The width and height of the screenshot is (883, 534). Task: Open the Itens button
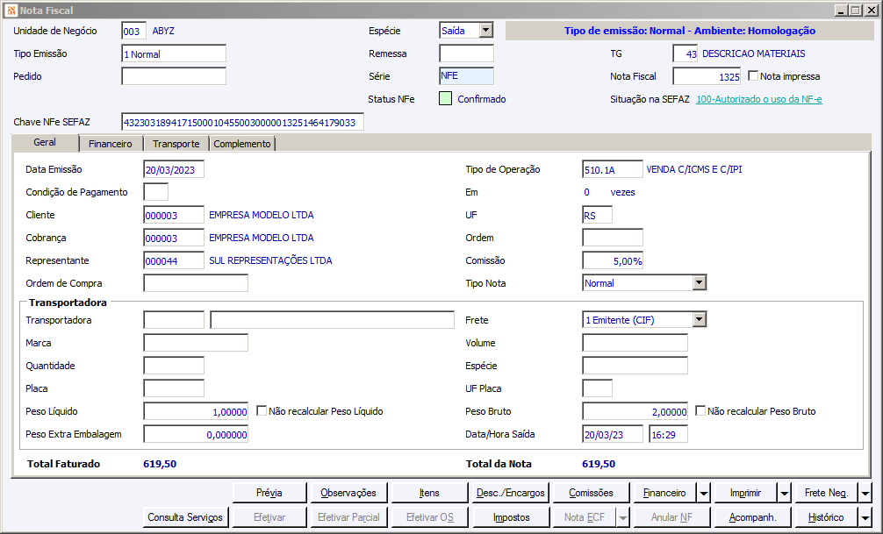click(x=428, y=493)
